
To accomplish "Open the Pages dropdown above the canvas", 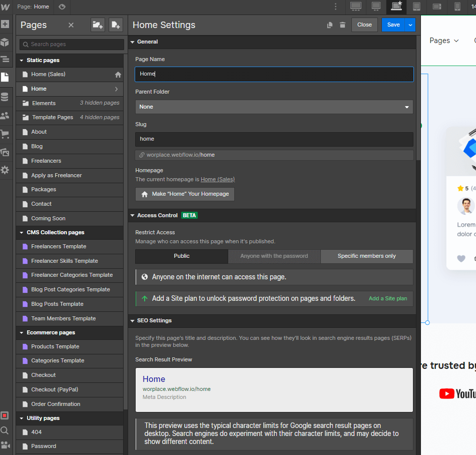I will (x=443, y=41).
